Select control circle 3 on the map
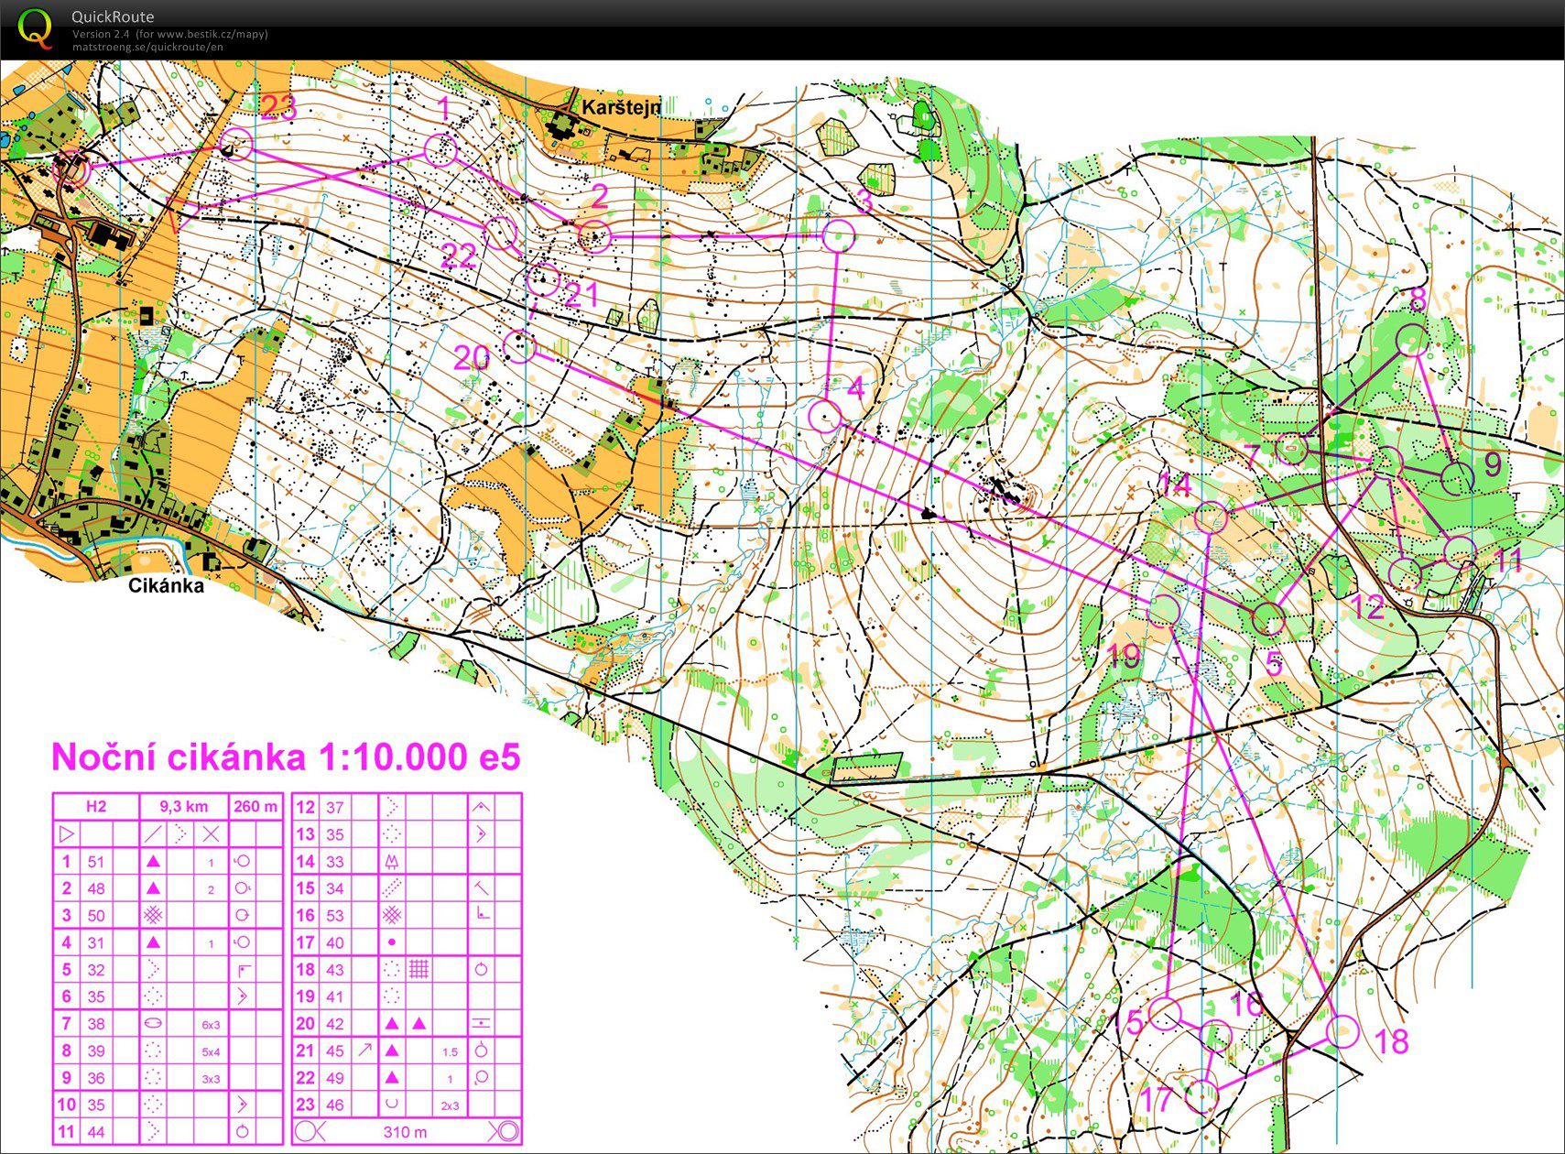 (838, 235)
